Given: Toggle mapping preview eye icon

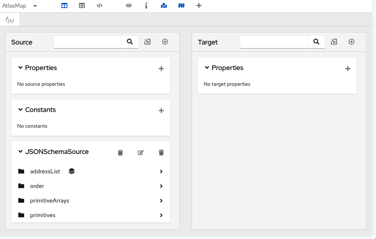Looking at the screenshot, I should coord(129,6).
